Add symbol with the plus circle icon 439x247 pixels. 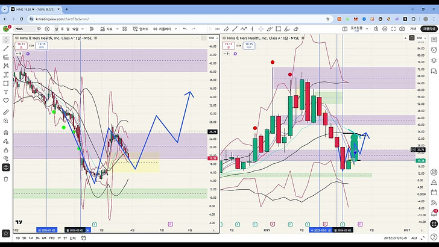[x=47, y=29]
